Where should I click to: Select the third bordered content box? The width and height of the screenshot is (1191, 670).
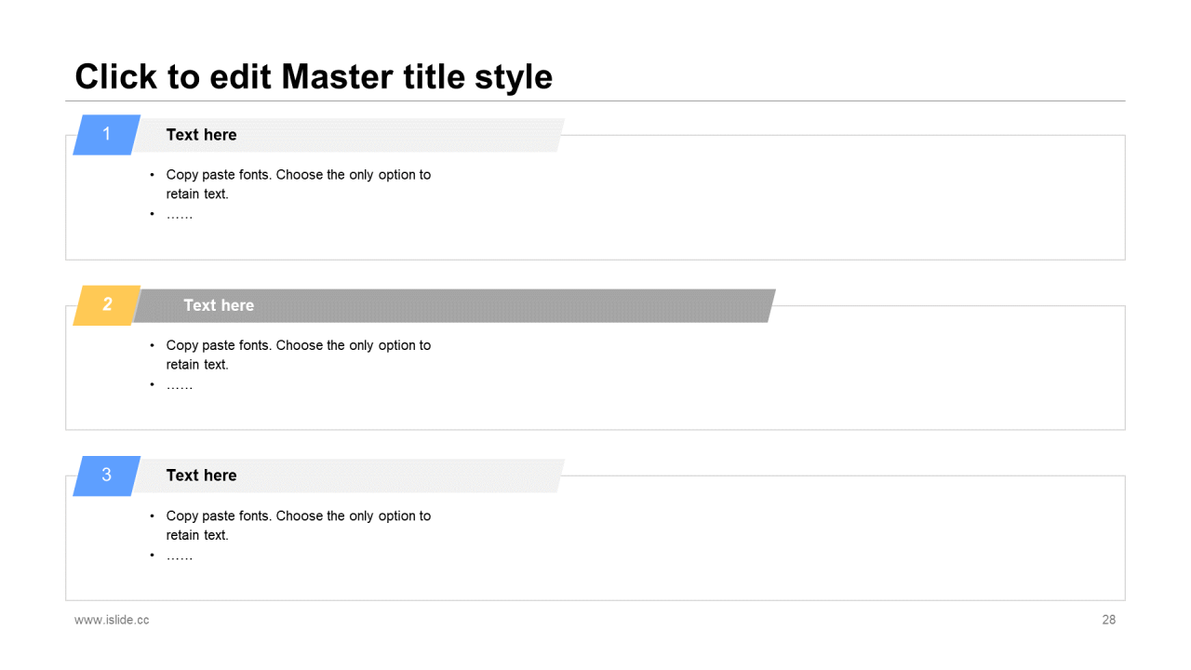(595, 538)
